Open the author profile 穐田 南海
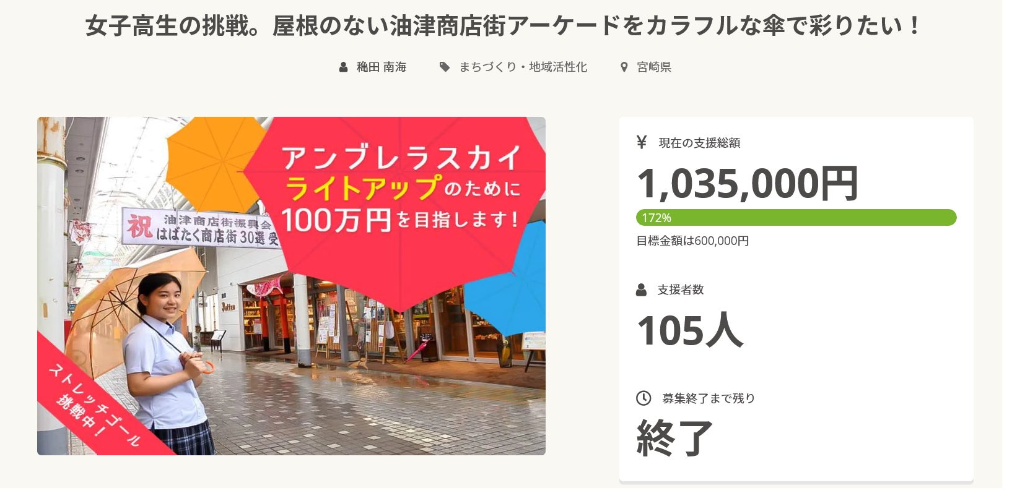Viewport: 1012px width, 493px height. 381,67
